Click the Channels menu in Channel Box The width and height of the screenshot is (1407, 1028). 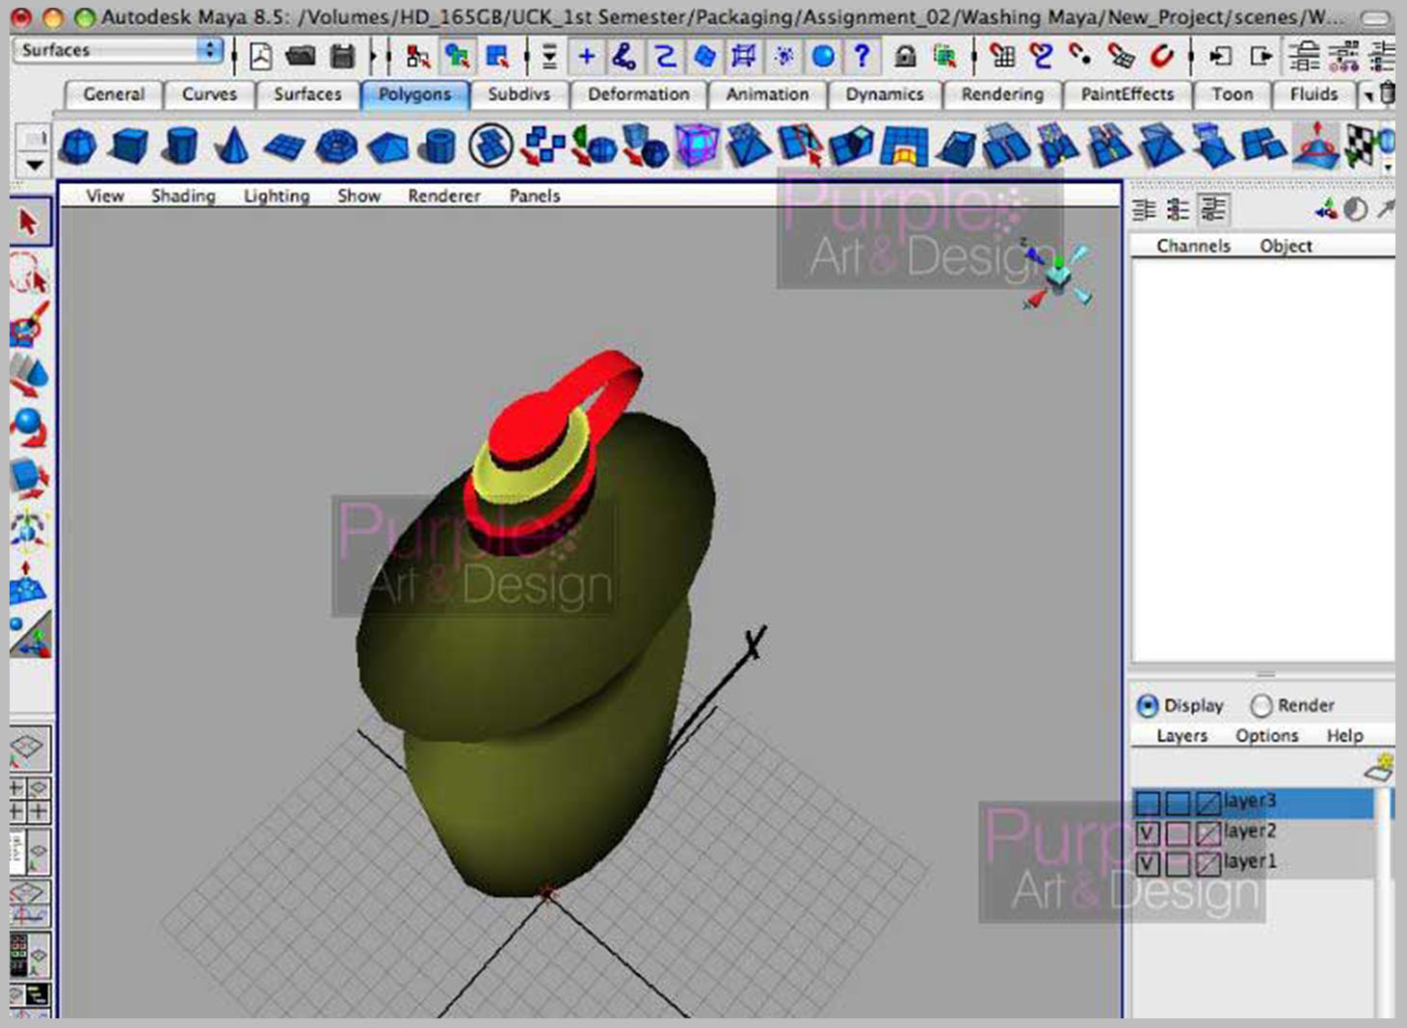[x=1193, y=246]
